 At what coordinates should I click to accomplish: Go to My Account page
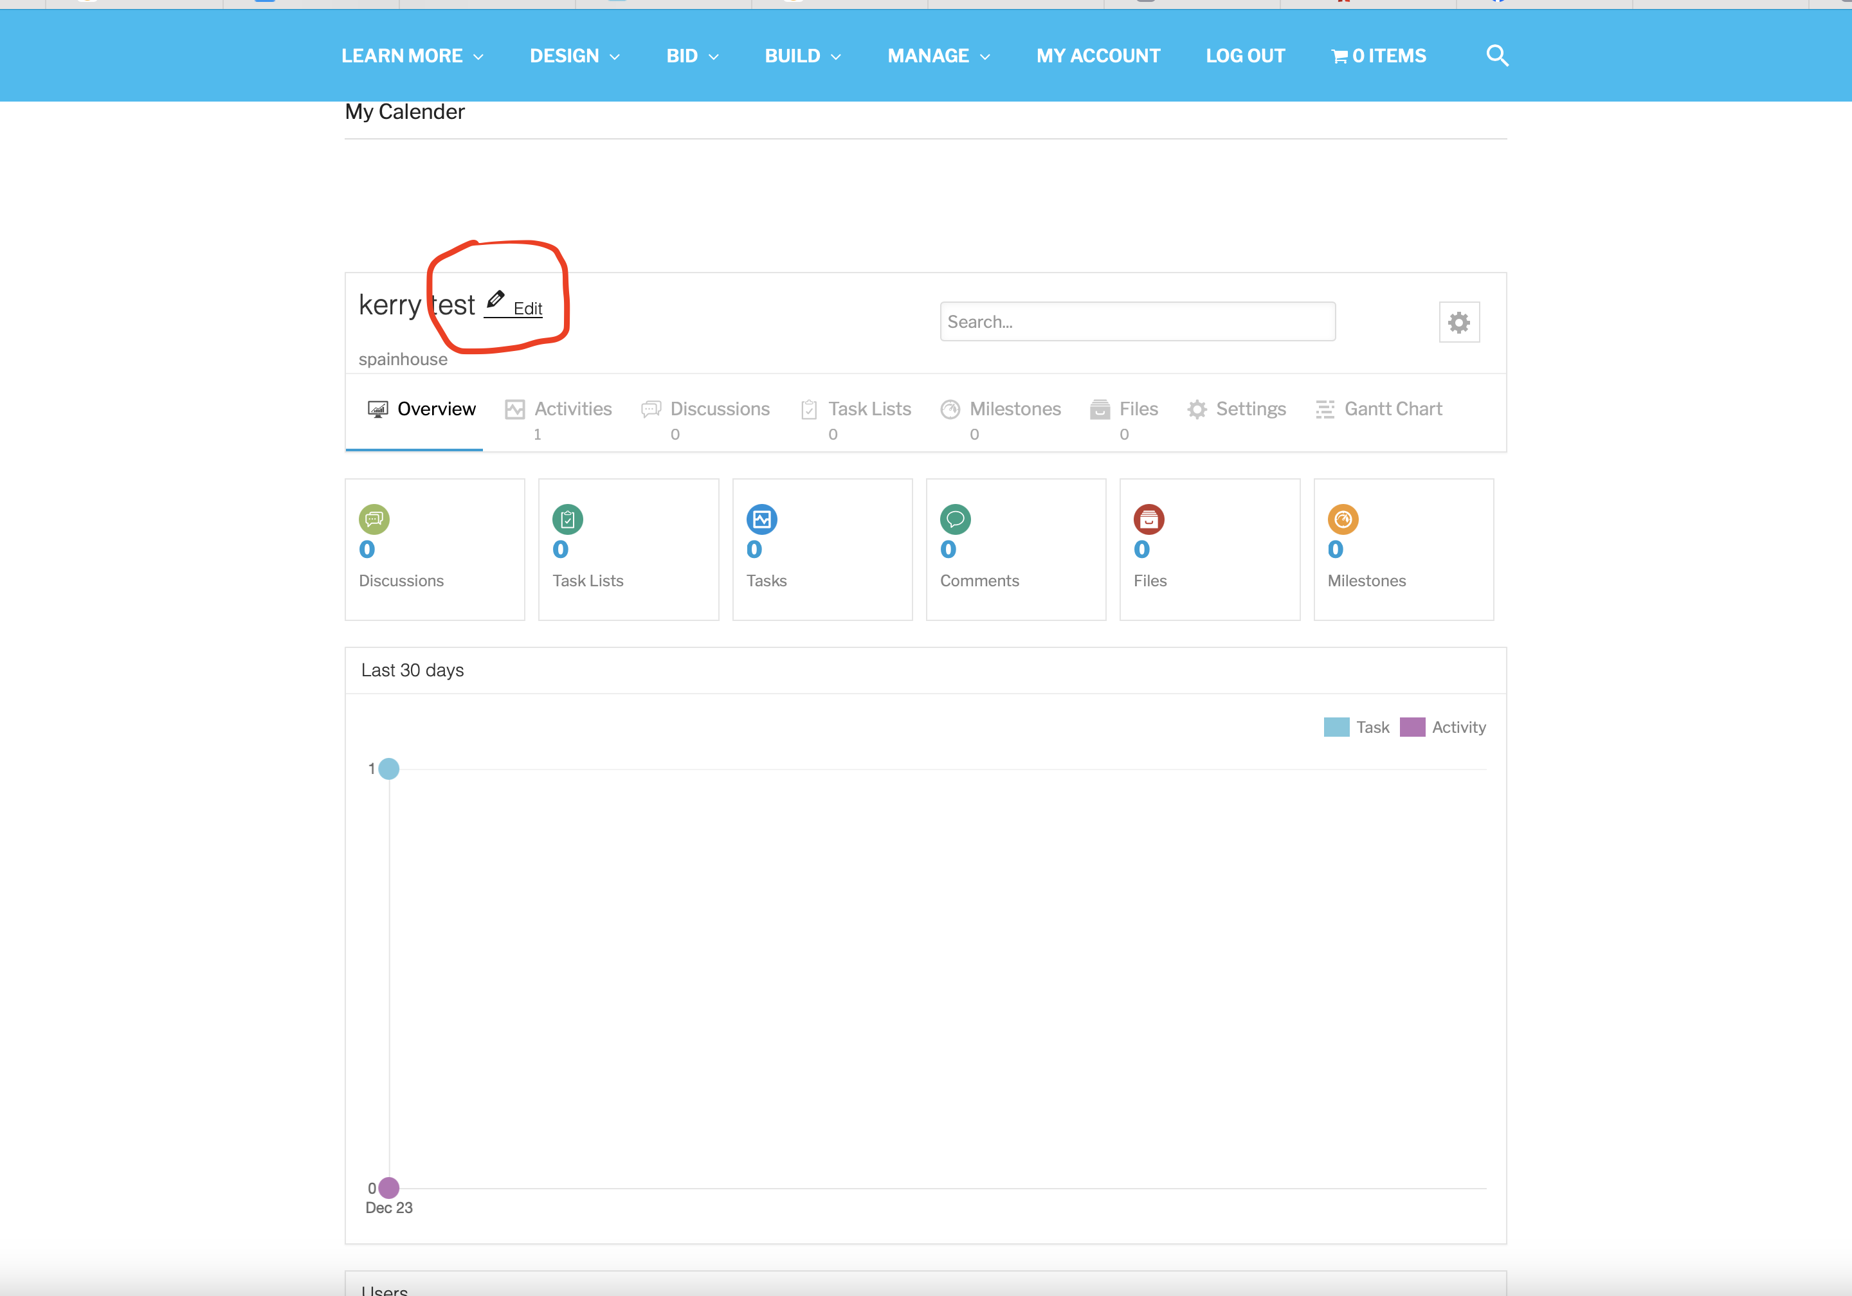click(1098, 56)
